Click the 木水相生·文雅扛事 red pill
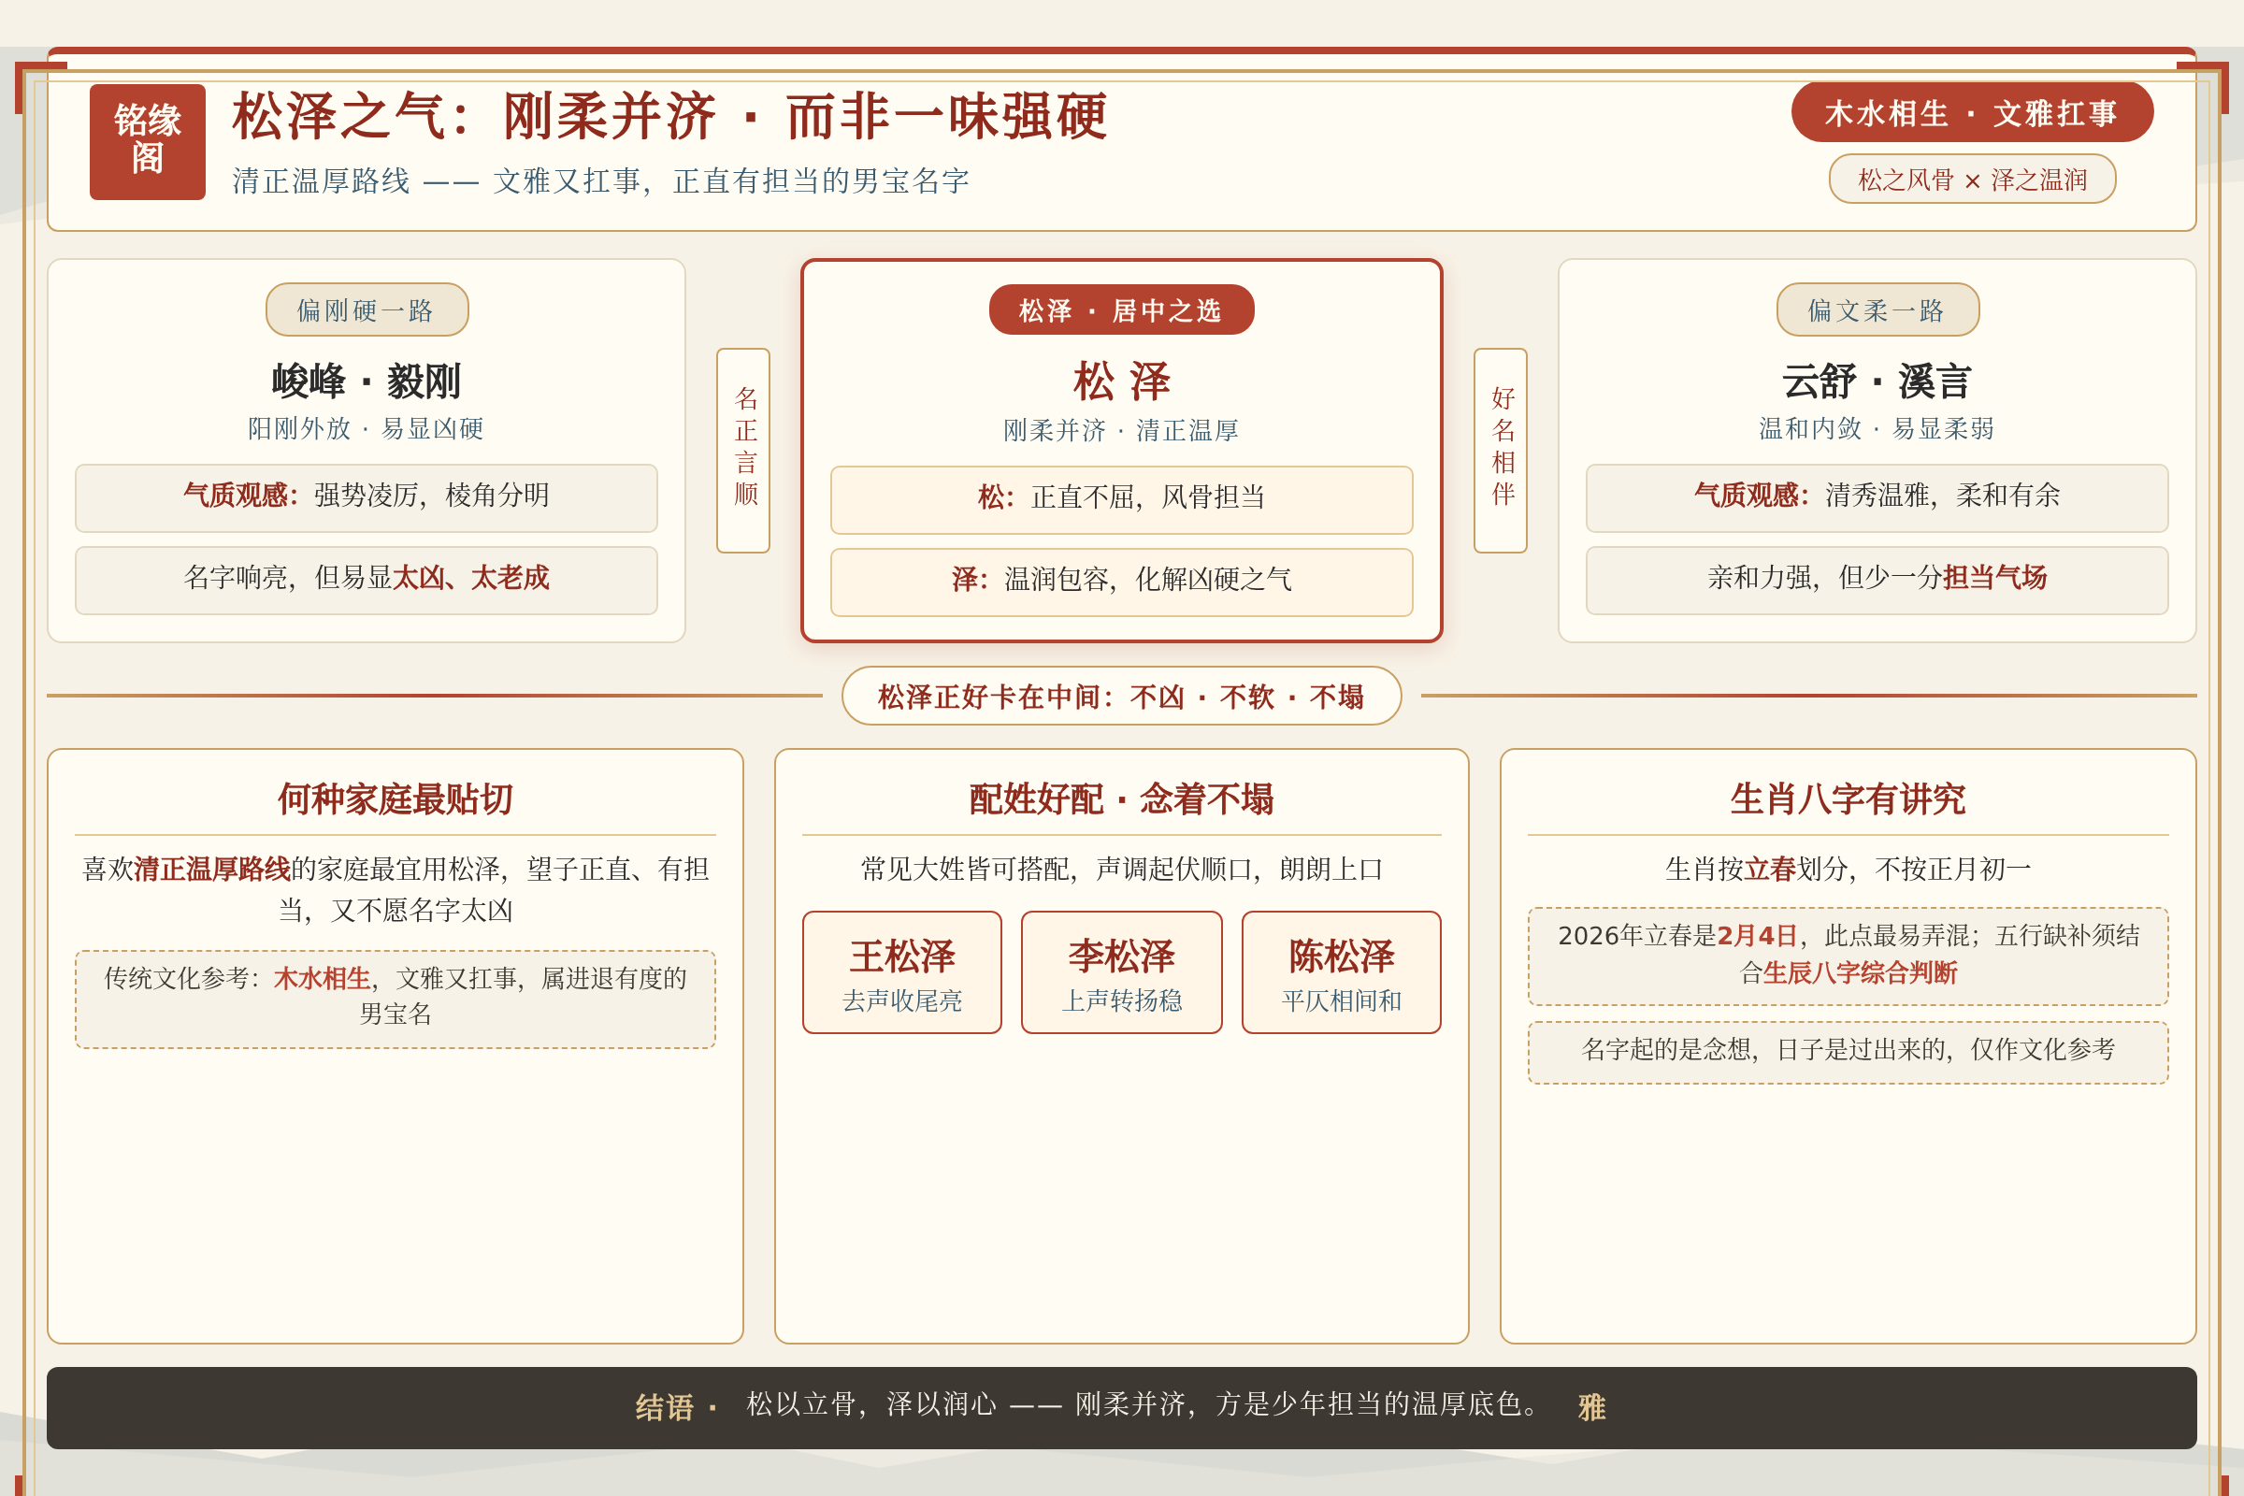The image size is (2244, 1496). coord(1971,112)
